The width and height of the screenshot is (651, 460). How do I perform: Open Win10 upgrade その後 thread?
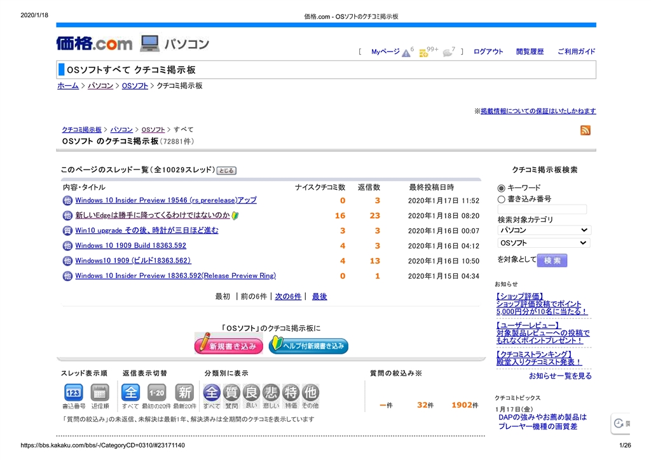click(x=147, y=230)
